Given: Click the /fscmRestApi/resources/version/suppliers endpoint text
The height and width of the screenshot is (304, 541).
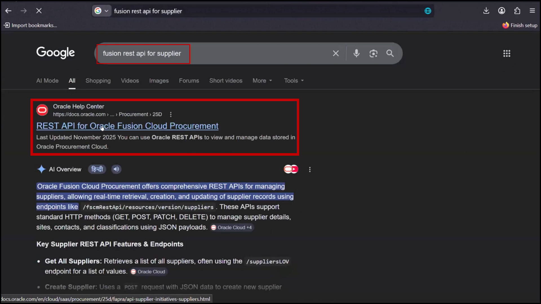Looking at the screenshot, I should pyautogui.click(x=148, y=207).
